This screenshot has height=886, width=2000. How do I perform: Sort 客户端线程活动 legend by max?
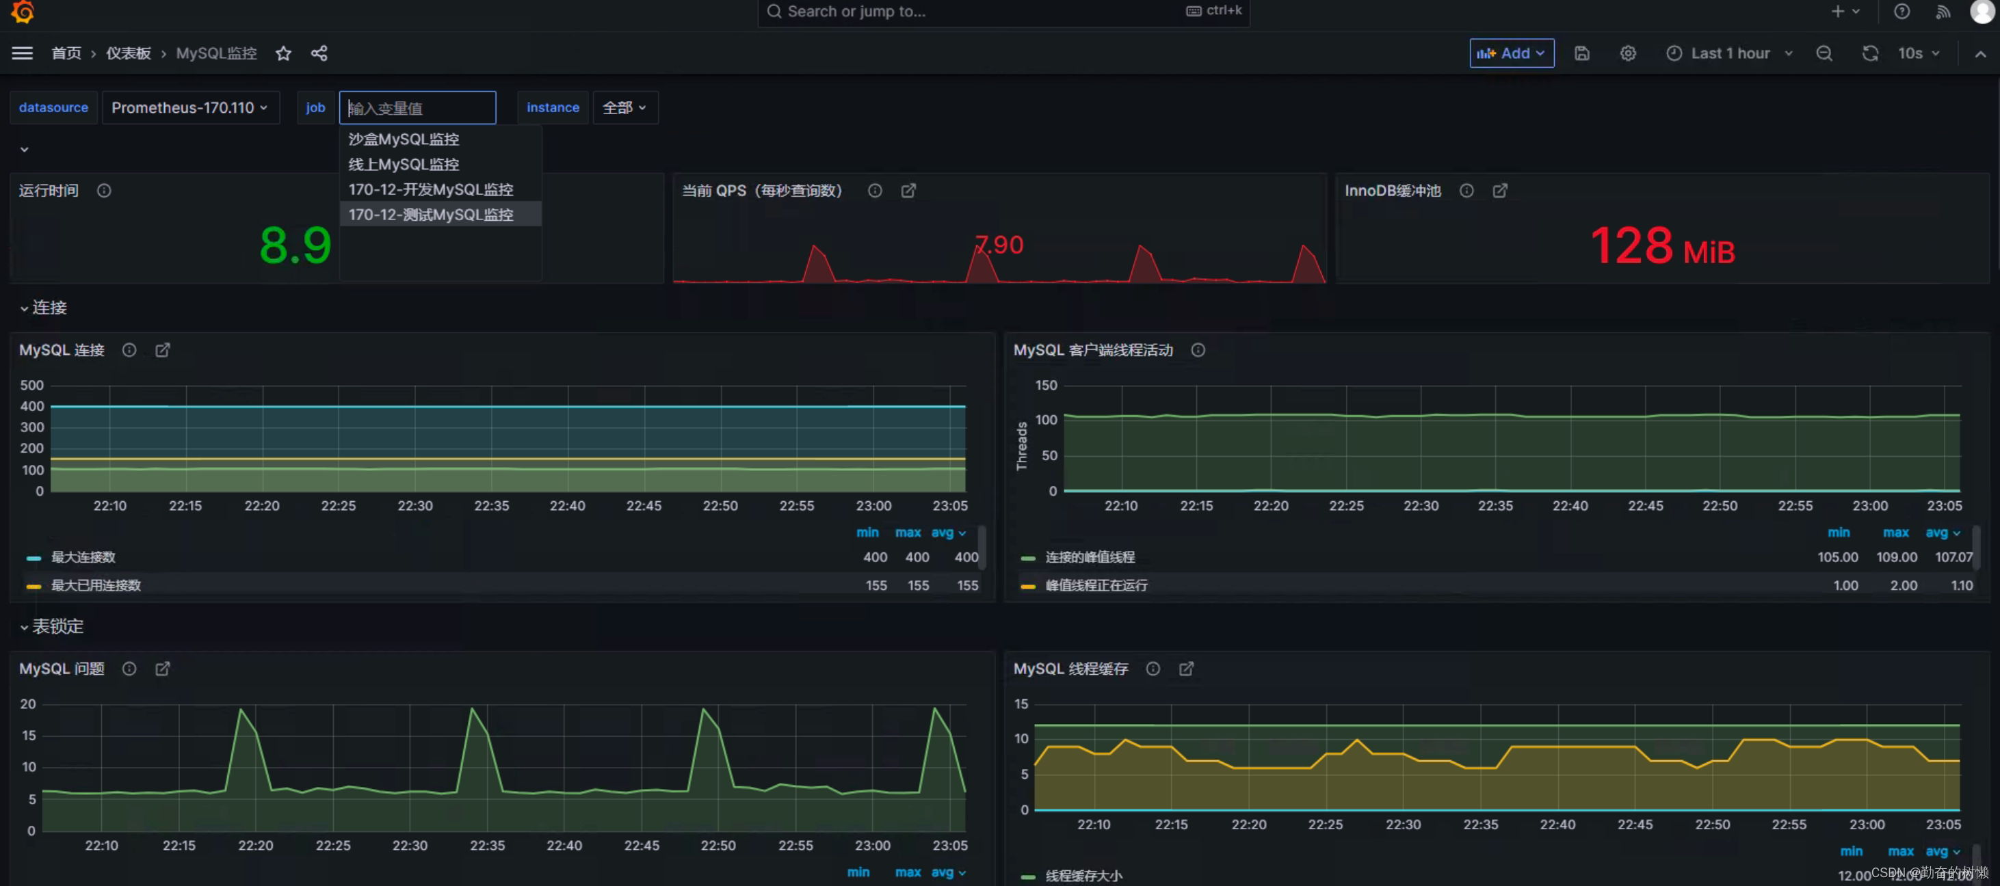pyautogui.click(x=1895, y=533)
